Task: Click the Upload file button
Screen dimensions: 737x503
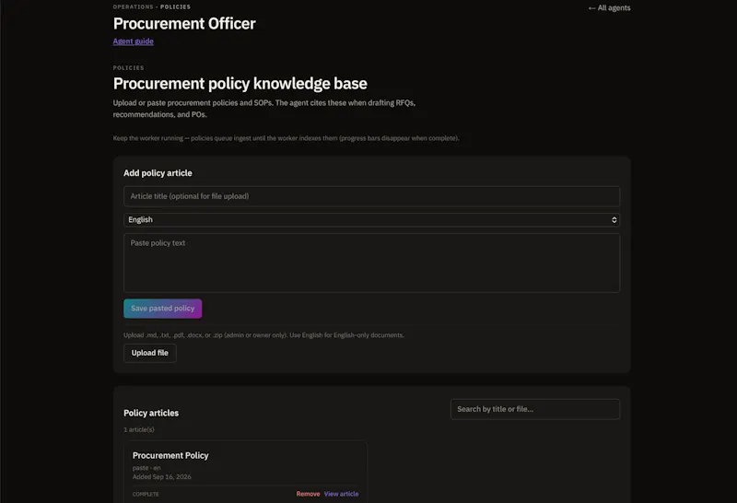Action: [x=150, y=353]
